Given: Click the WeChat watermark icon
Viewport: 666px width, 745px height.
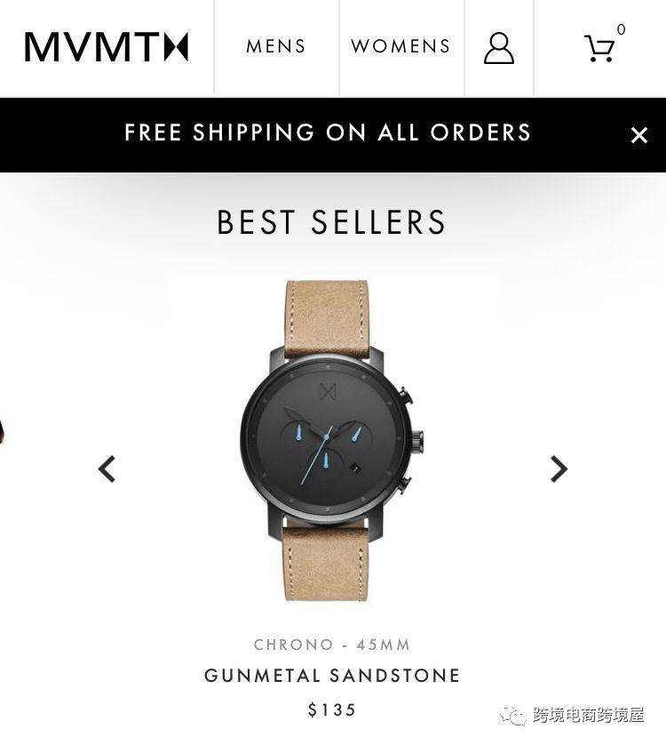Looking at the screenshot, I should coord(512,715).
